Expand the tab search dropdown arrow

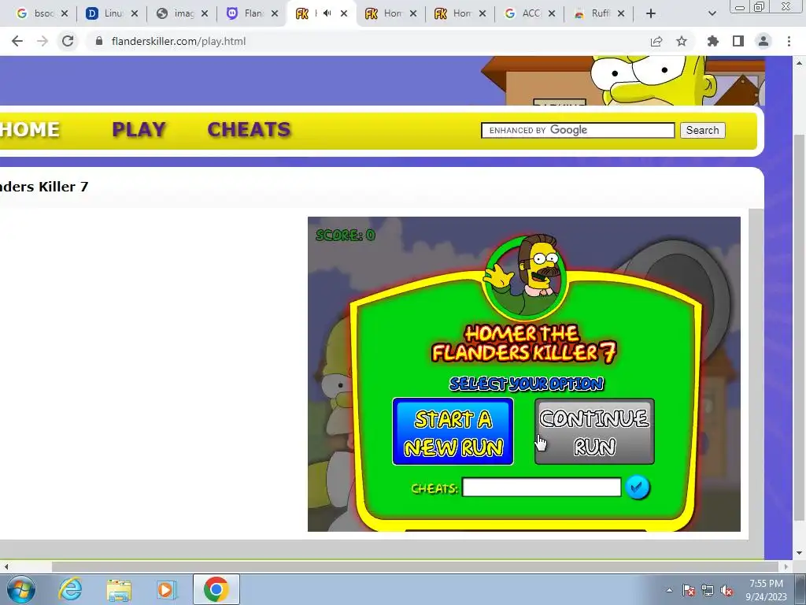[x=712, y=14]
